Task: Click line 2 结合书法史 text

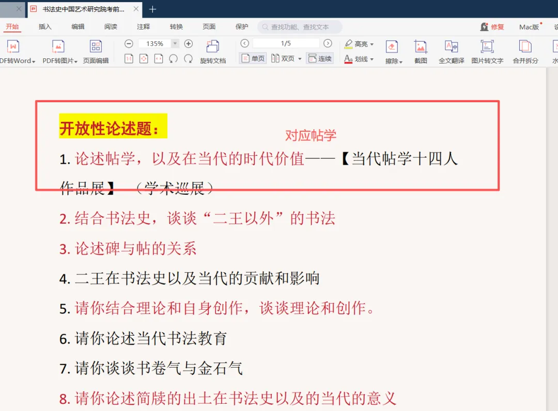Action: tap(197, 218)
